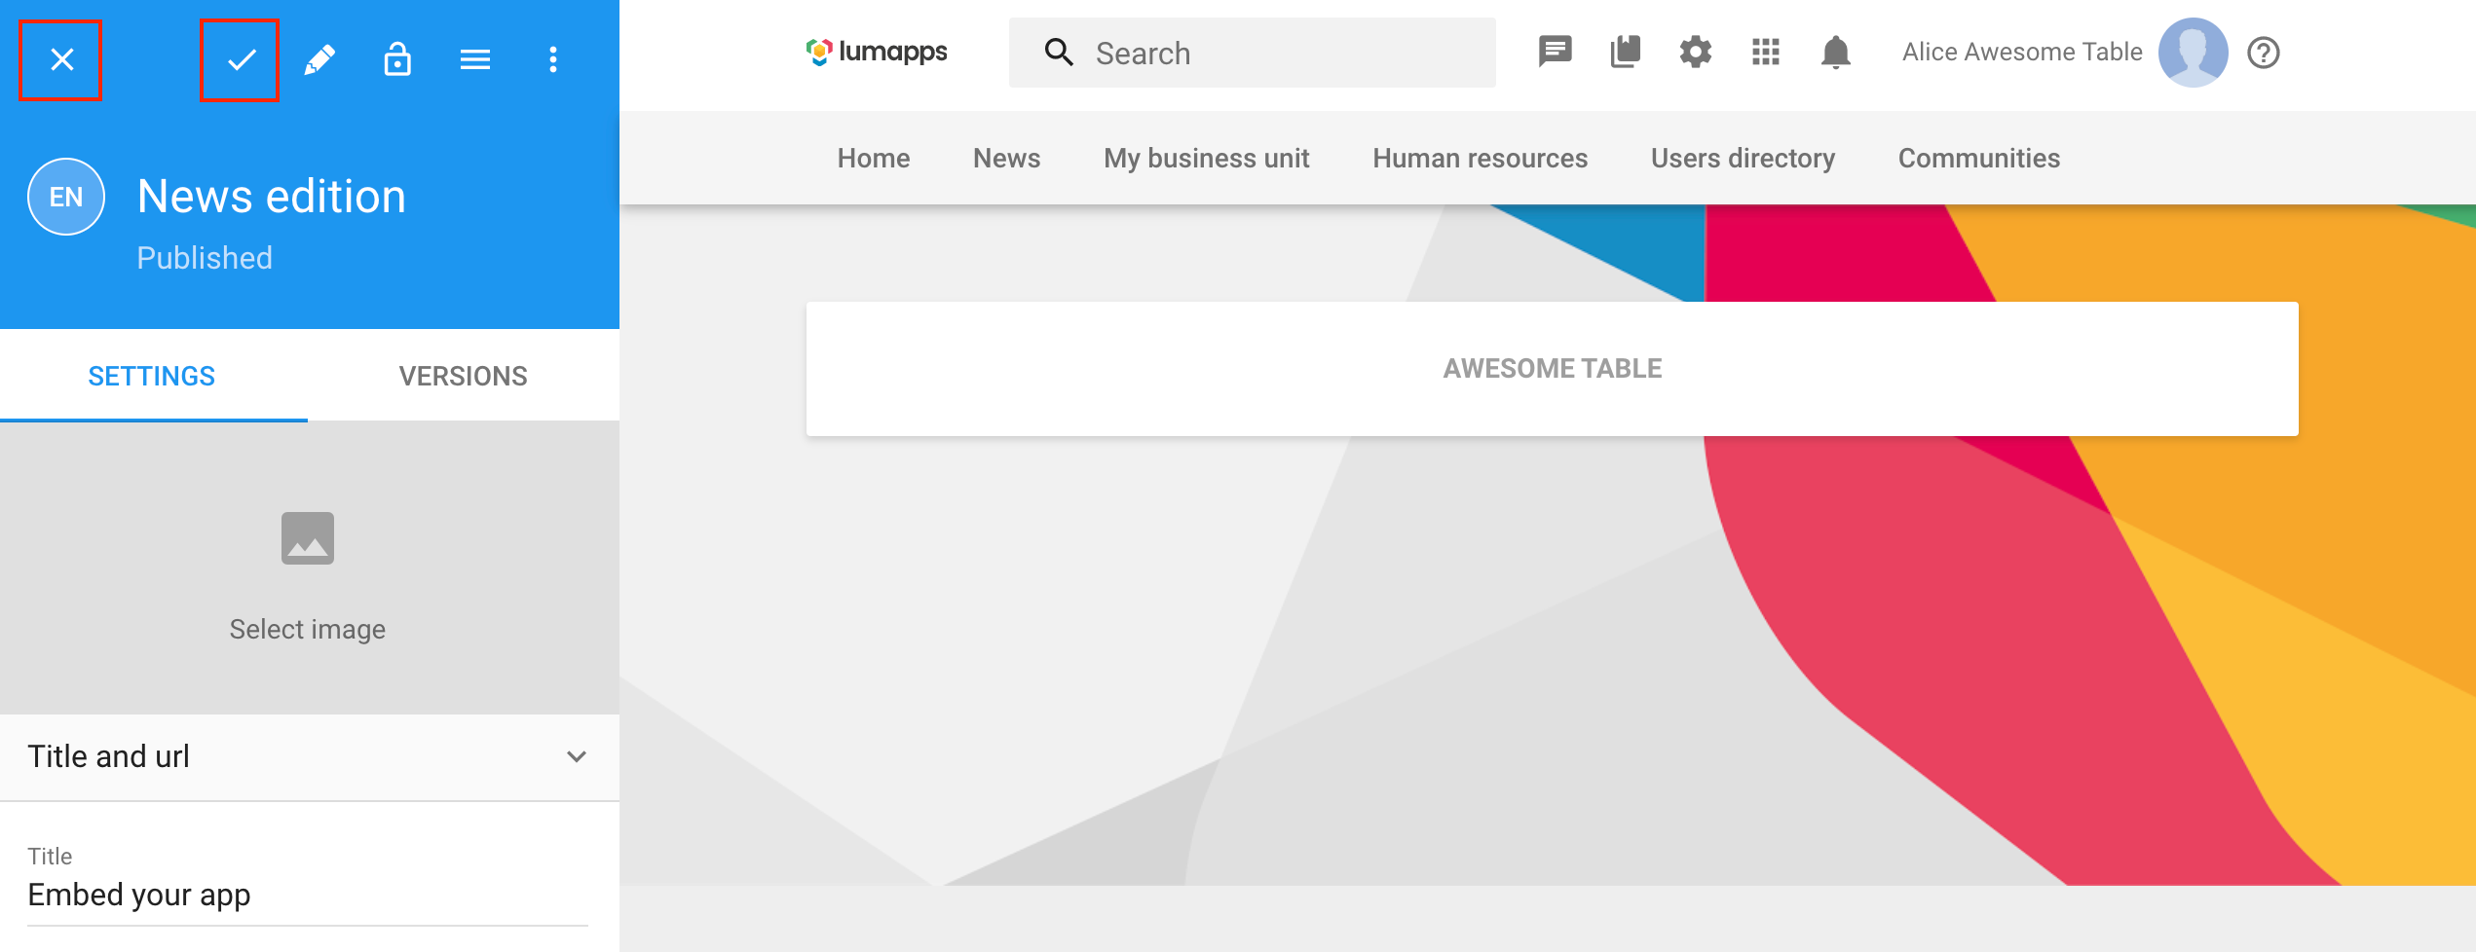Open the documents library icon
Viewport: 2476px width, 952px height.
[x=1625, y=52]
